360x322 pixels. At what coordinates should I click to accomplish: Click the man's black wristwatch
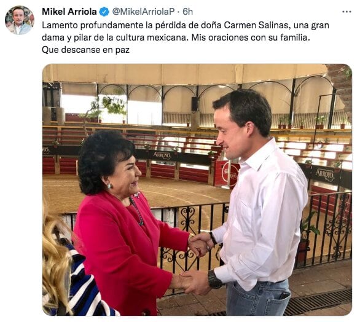click(214, 280)
